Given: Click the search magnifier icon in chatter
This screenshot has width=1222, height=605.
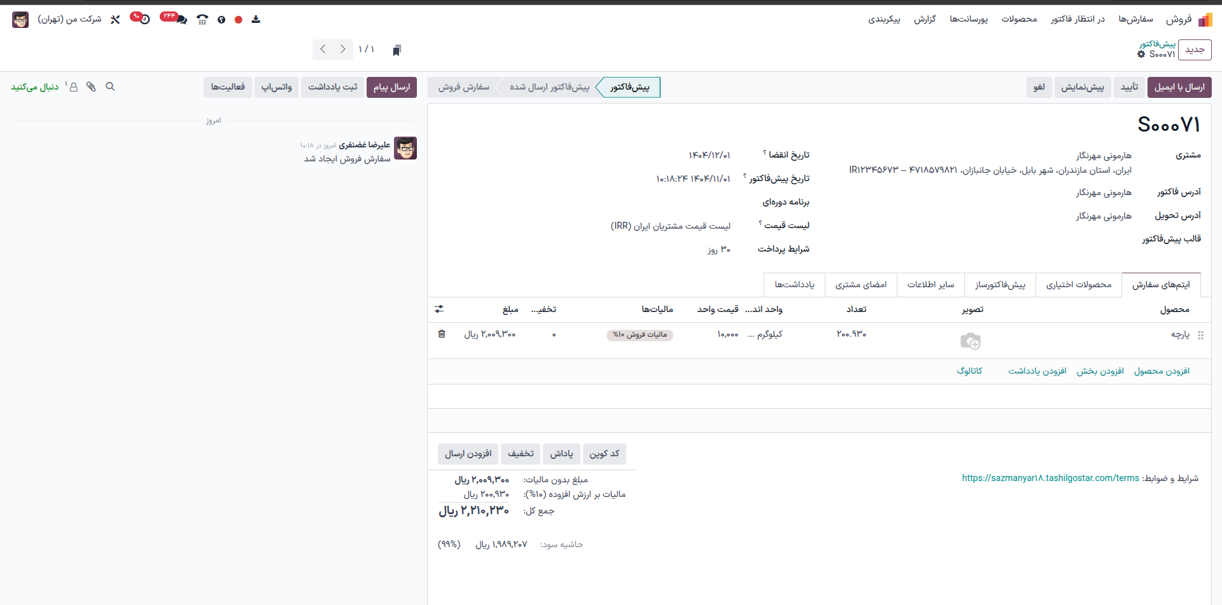Looking at the screenshot, I should (x=110, y=86).
